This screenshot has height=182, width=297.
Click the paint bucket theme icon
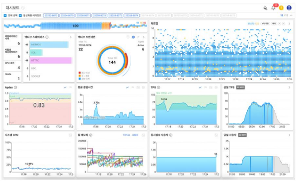tap(265, 8)
